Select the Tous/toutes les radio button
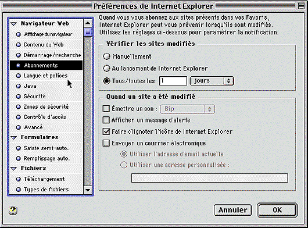 [106, 81]
